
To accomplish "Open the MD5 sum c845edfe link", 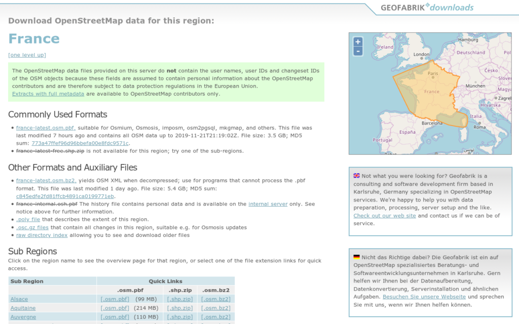I will tap(65, 196).
